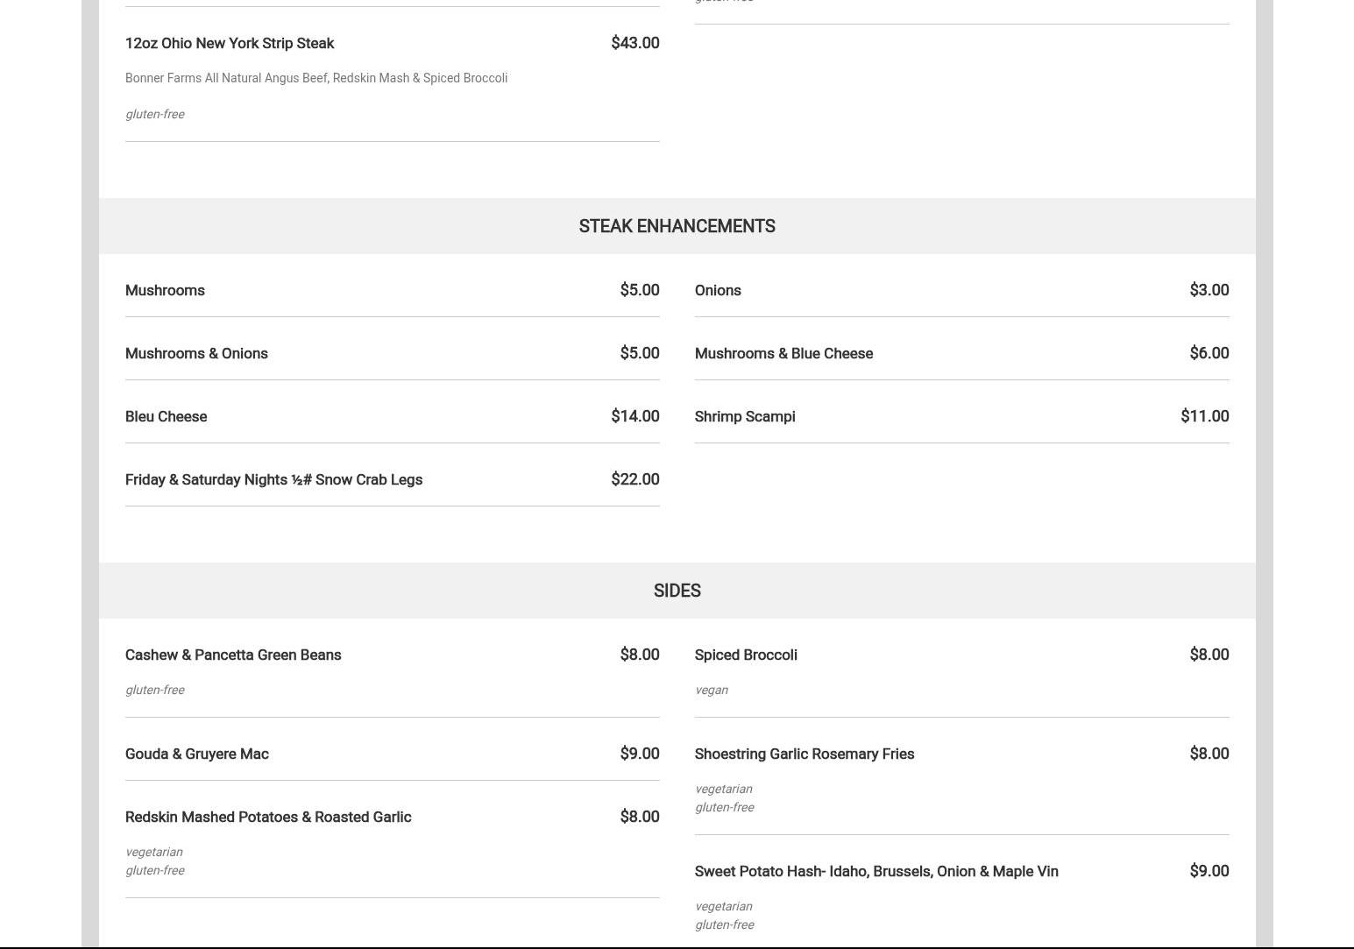Click the $22.00 Snow Crab Legs price
Viewport: 1354px width, 949px height.
[634, 479]
